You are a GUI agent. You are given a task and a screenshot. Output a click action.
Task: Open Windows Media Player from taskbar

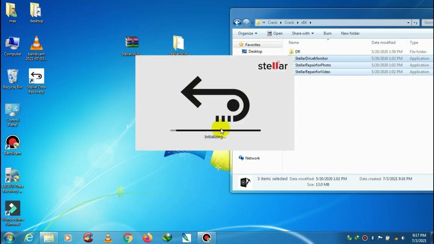click(x=68, y=238)
